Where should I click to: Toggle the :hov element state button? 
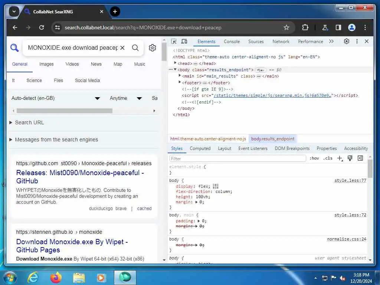314,158
